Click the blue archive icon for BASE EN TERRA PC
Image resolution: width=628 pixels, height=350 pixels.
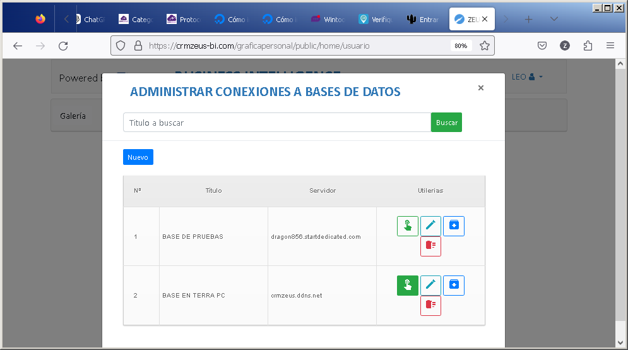click(x=453, y=286)
